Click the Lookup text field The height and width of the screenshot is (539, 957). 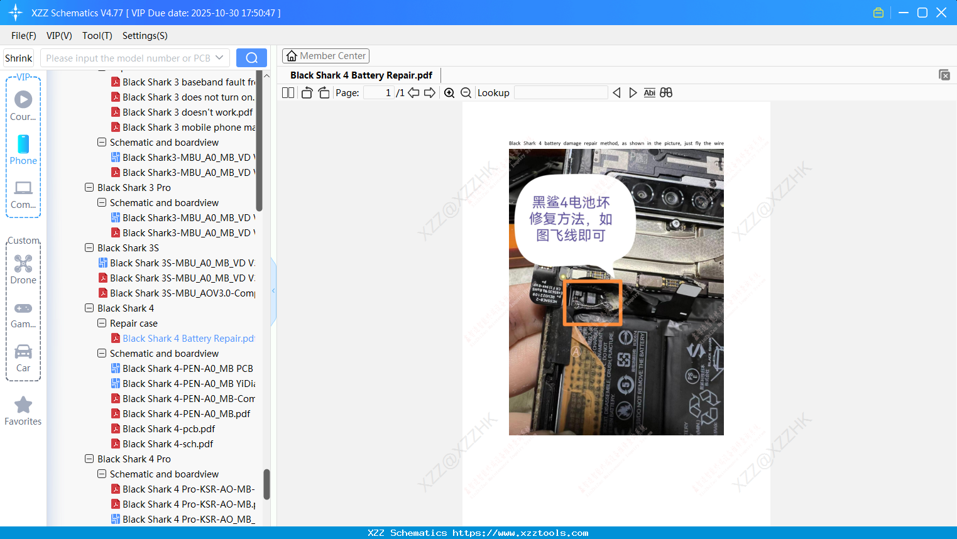[561, 93]
